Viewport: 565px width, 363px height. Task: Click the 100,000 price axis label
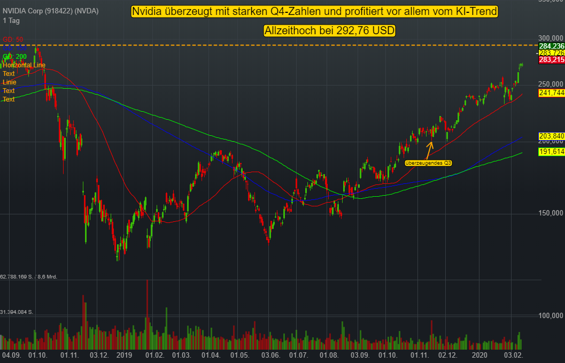pyautogui.click(x=551, y=316)
